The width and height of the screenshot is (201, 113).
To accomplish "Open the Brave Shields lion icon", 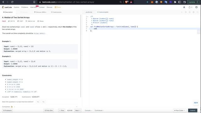I will click(x=127, y=2).
